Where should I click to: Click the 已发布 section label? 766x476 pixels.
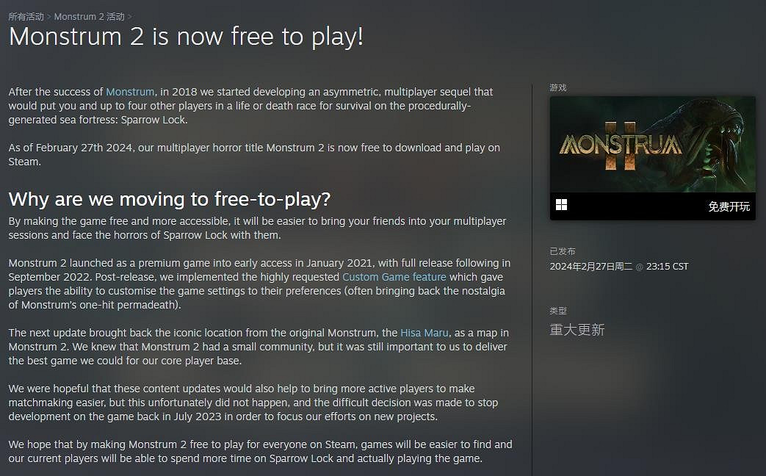[563, 251]
